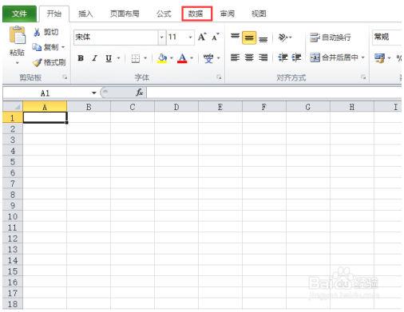Screen dimensions: 404x312
Task: Click the Increase Font Size icon
Action: point(202,37)
